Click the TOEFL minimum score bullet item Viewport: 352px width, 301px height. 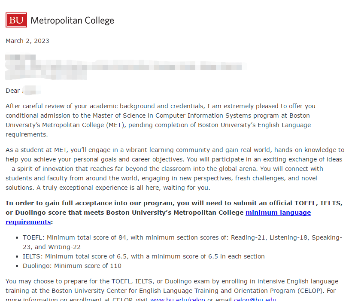(182, 242)
